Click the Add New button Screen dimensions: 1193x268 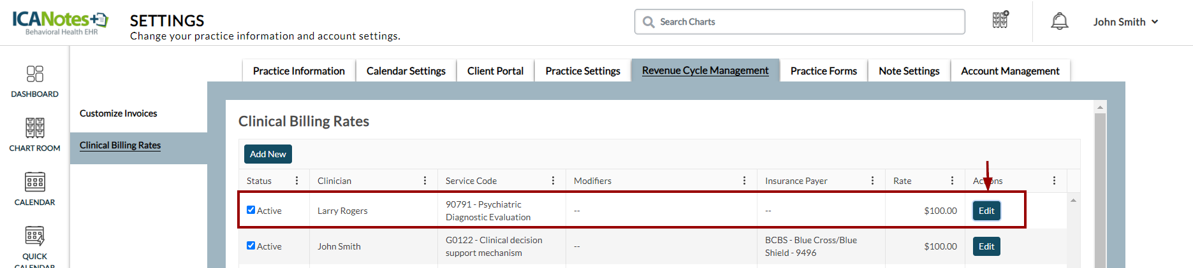pos(268,154)
